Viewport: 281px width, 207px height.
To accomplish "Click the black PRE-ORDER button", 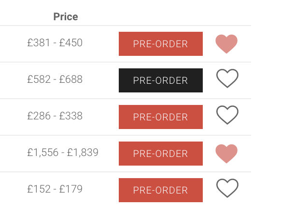I will 161,80.
